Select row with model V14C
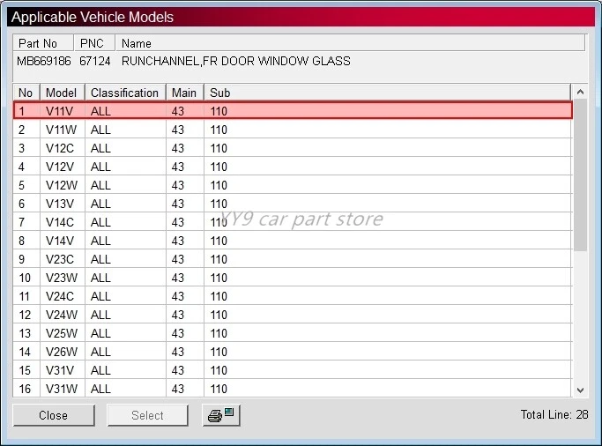 pos(293,222)
